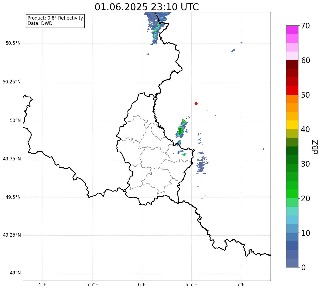The width and height of the screenshot is (322, 290).
Task: Click the 60 tick label on colorbar
Action: point(305,60)
